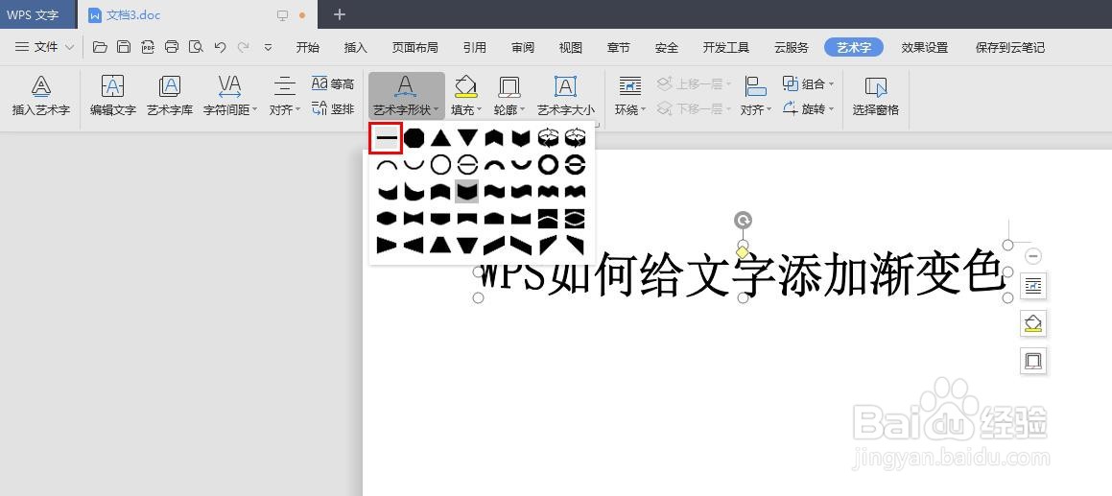Click the print icon

point(172,47)
